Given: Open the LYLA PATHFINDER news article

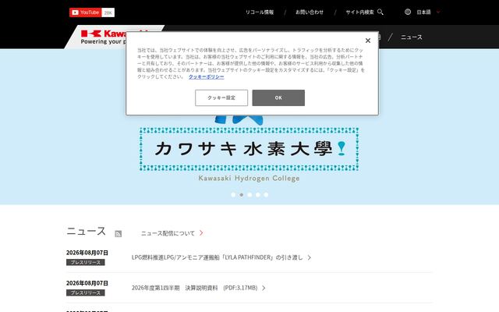Looking at the screenshot, I should tap(217, 257).
